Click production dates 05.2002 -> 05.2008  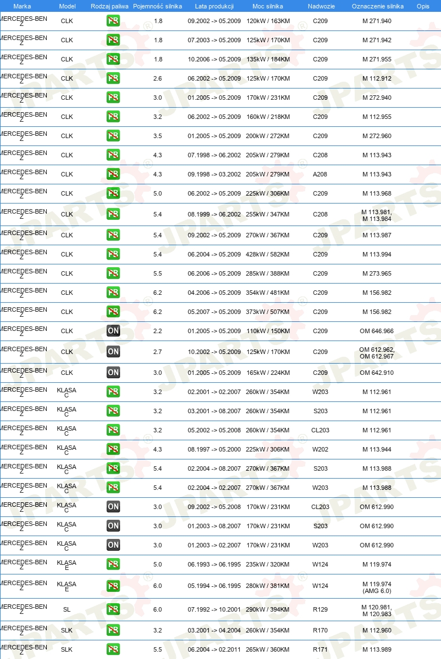[214, 430]
